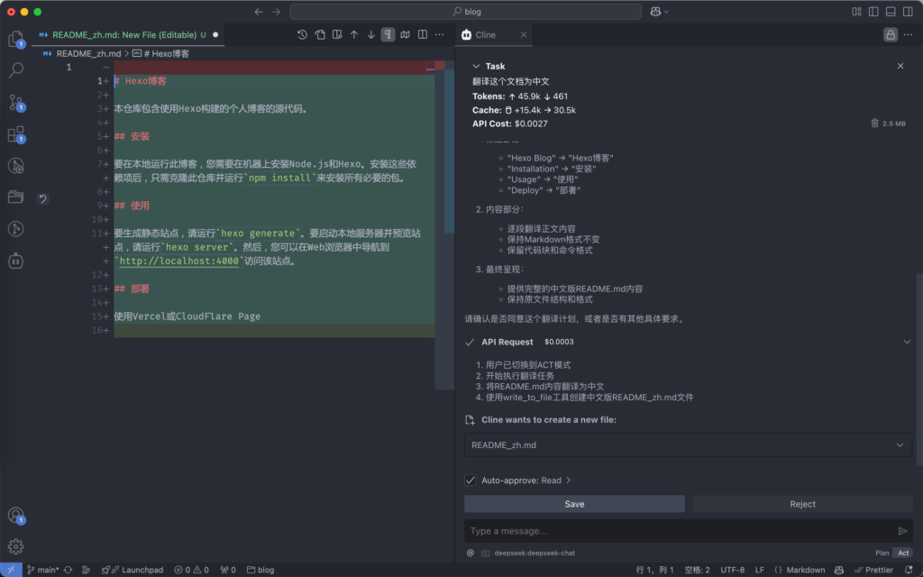
Task: Click the @ add context icon
Action: [471, 553]
